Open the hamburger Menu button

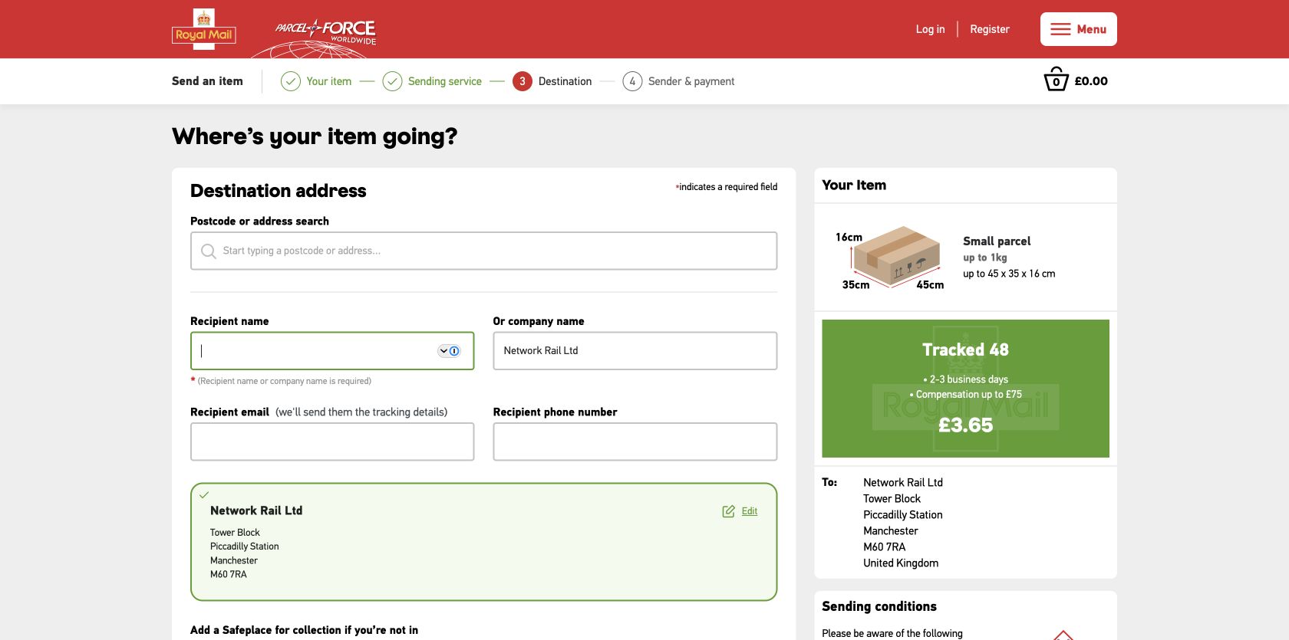(1078, 29)
